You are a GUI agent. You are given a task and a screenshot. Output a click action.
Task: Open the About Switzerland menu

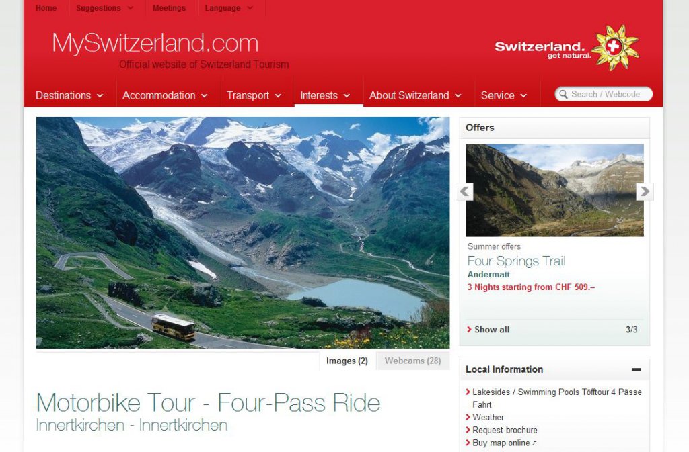[x=415, y=95]
